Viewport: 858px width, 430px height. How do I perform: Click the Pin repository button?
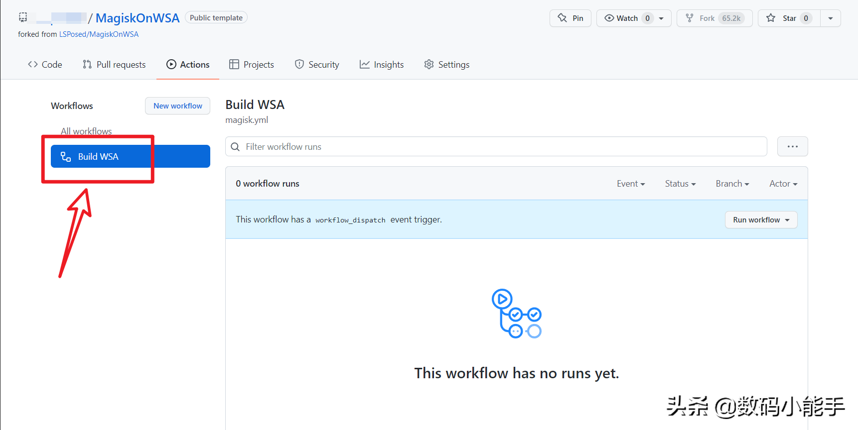click(x=571, y=18)
